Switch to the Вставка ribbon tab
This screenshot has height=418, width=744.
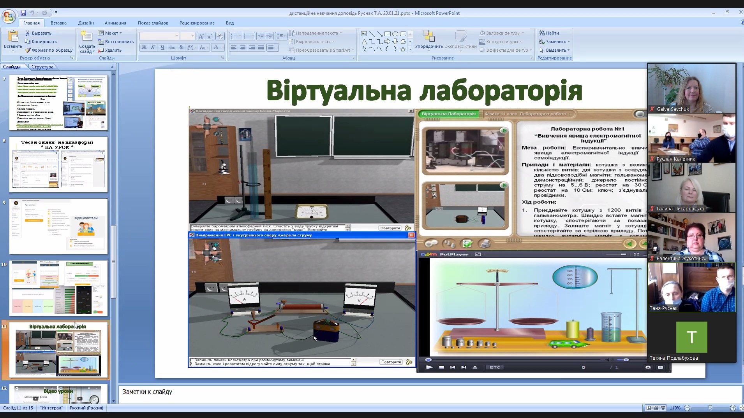tap(58, 23)
